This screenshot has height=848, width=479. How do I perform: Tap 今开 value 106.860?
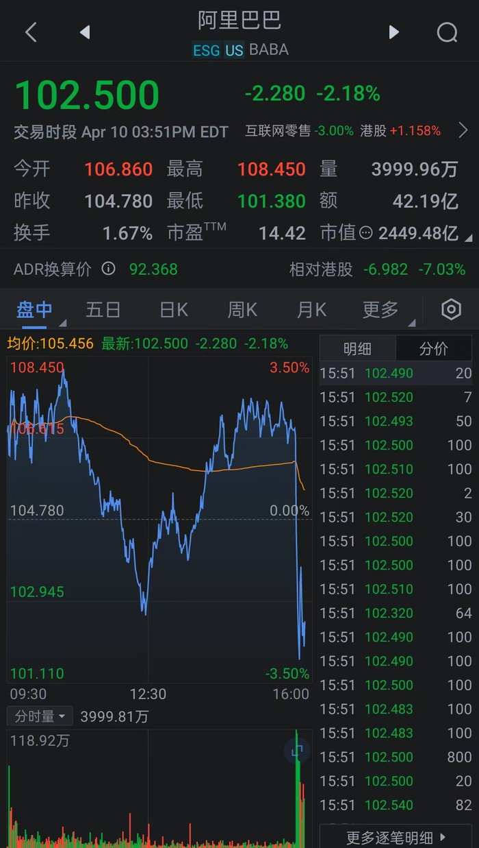[x=118, y=169]
